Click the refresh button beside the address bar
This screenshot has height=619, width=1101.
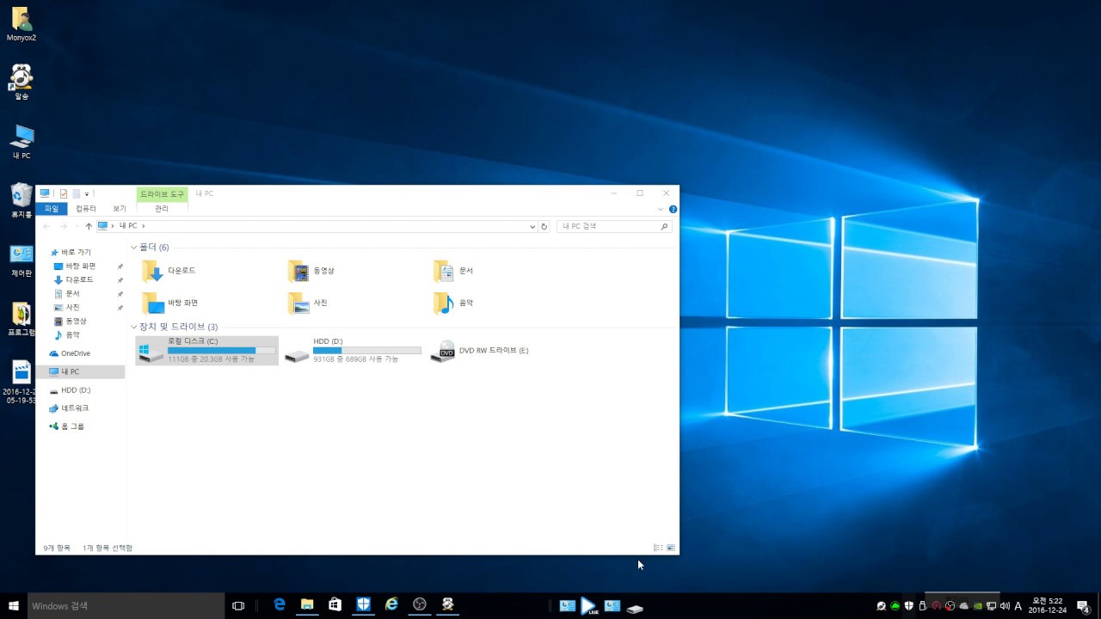(544, 226)
